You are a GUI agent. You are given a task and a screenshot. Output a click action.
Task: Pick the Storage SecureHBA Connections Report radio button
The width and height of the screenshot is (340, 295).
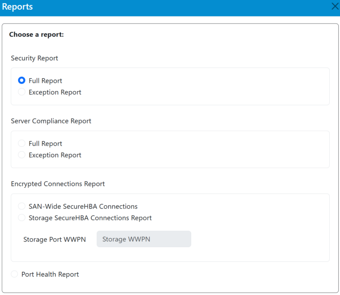(x=22, y=218)
